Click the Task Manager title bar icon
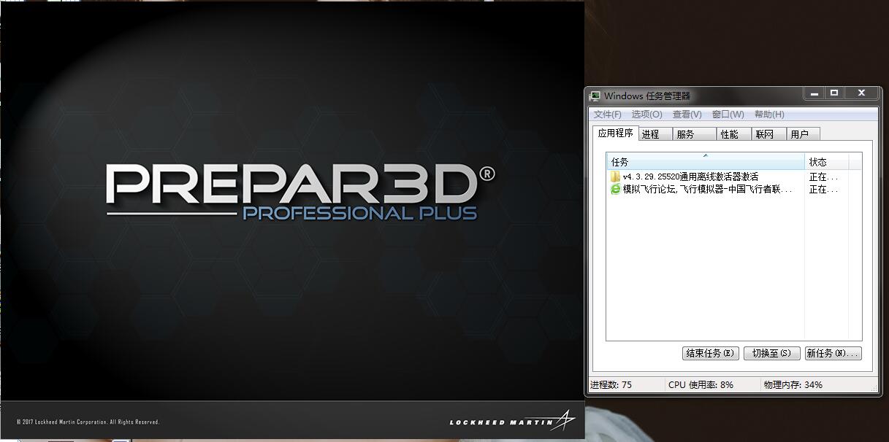Image resolution: width=889 pixels, height=442 pixels. (x=595, y=96)
